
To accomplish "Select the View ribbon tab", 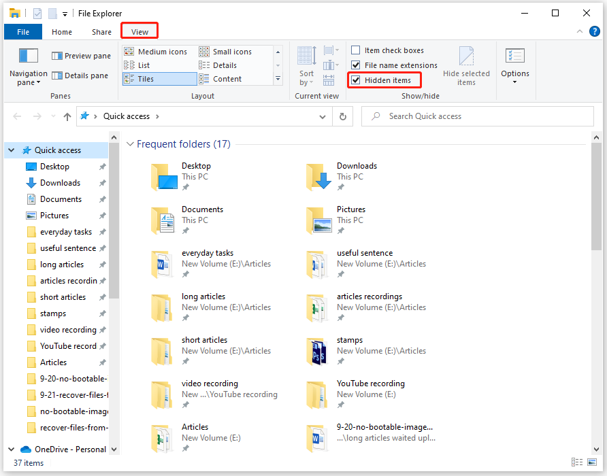I will coord(140,32).
